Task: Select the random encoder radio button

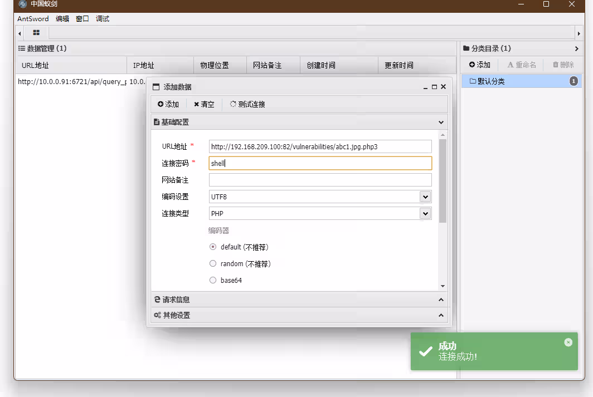Action: tap(213, 264)
